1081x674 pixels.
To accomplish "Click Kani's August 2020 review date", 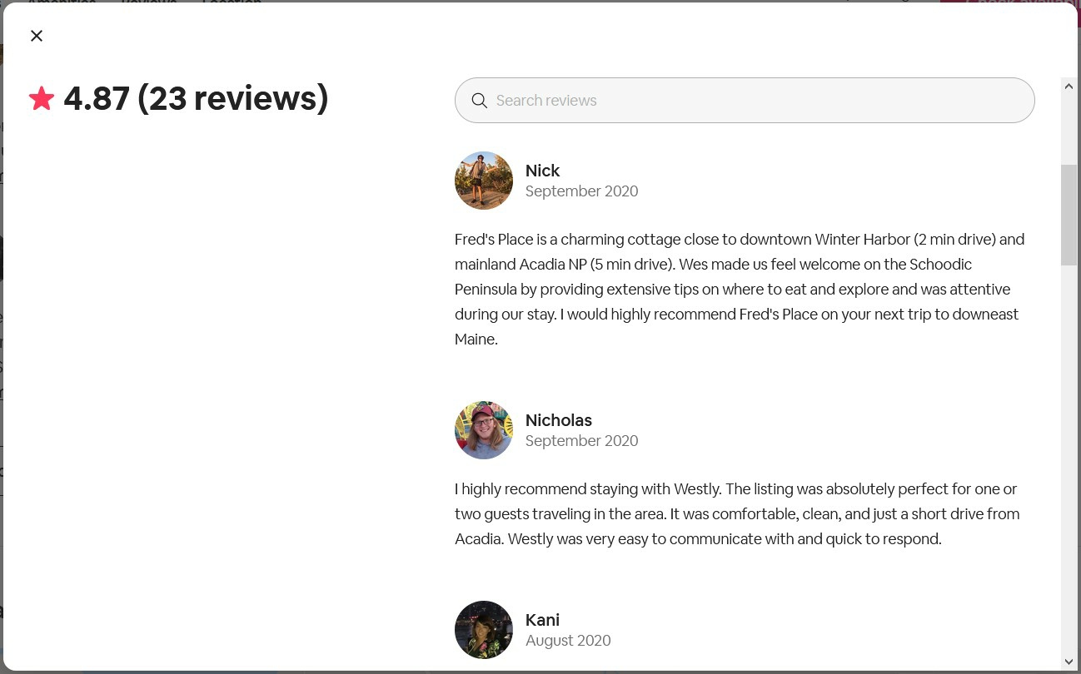I will [568, 641].
